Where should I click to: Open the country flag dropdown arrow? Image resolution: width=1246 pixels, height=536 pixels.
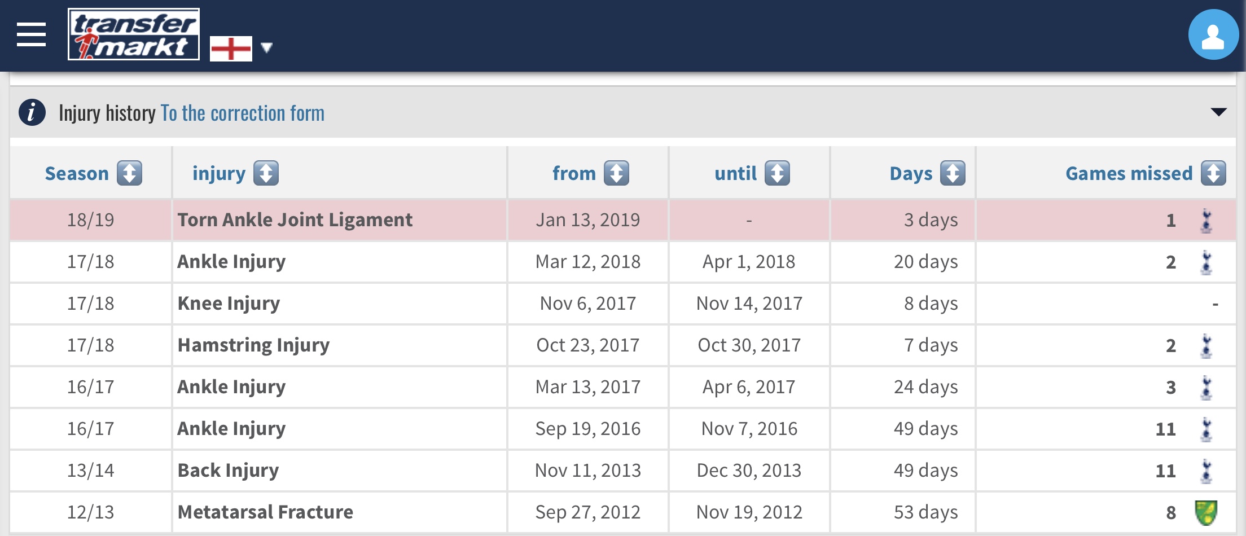[267, 47]
